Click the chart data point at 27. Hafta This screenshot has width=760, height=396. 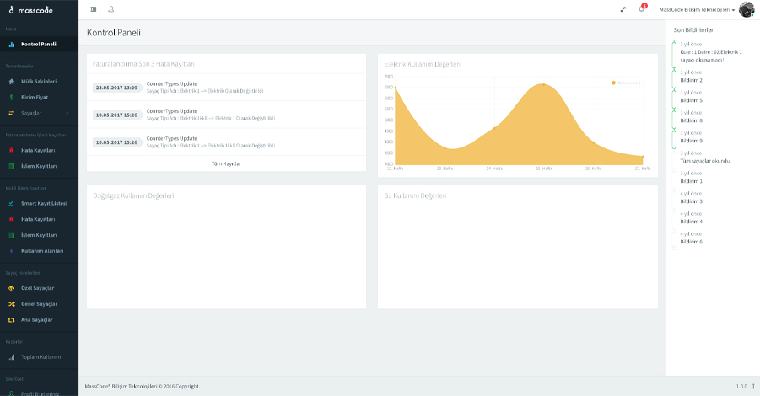point(643,157)
